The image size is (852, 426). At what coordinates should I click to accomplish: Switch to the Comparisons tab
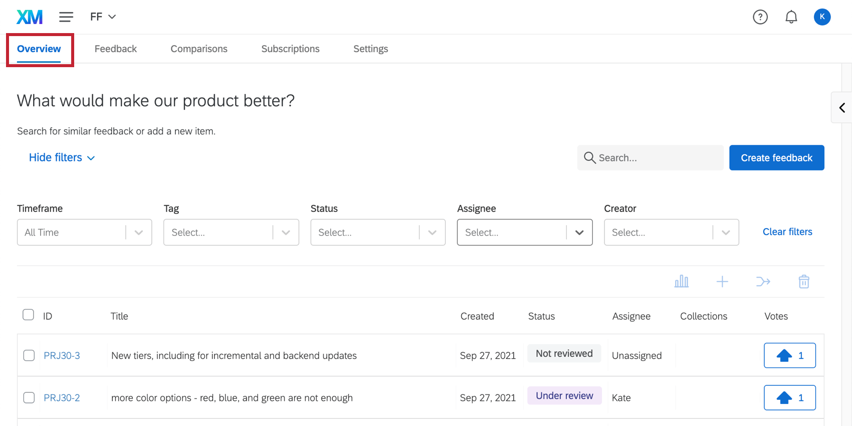tap(198, 49)
